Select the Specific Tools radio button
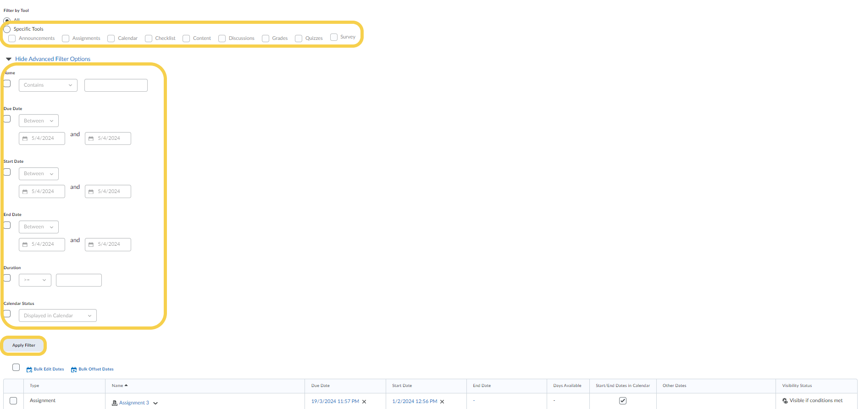This screenshot has height=409, width=859. tap(7, 29)
